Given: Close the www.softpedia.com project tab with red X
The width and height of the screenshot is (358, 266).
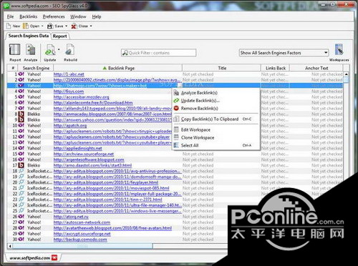Looking at the screenshot, I should pyautogui.click(x=54, y=257).
